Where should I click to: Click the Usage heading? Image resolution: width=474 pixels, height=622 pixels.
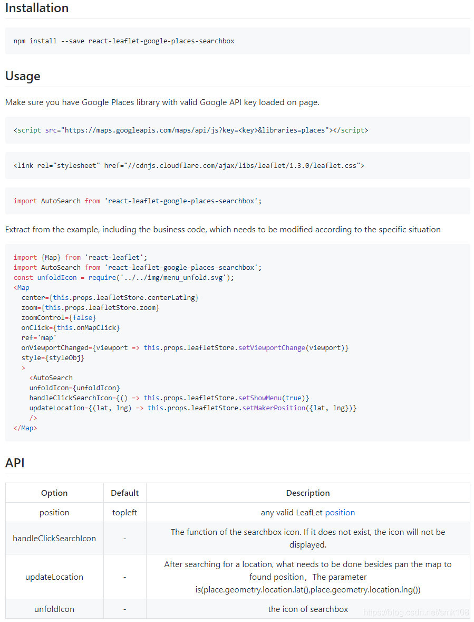tap(23, 76)
